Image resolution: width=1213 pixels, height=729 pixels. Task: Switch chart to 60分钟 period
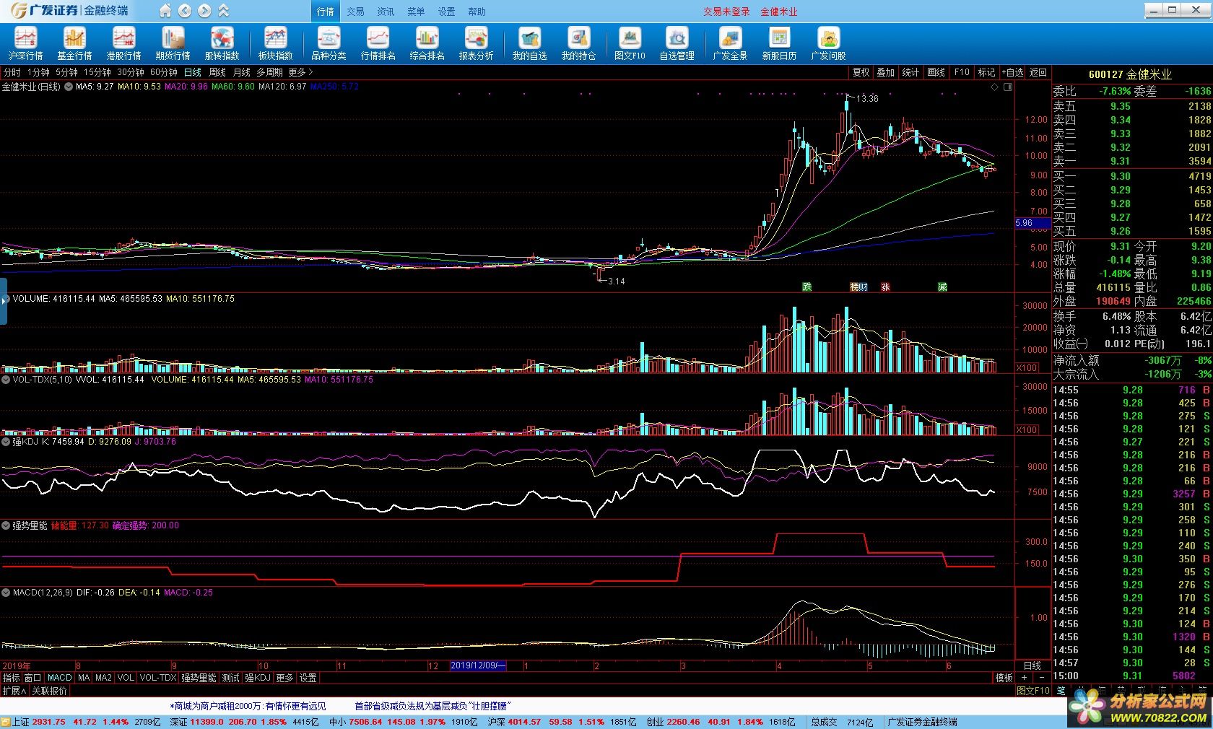(x=164, y=72)
